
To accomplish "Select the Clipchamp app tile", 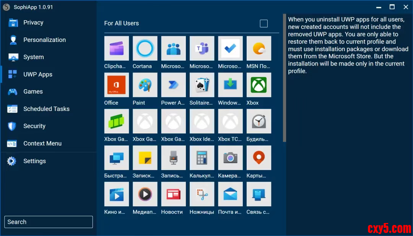I will [116, 48].
